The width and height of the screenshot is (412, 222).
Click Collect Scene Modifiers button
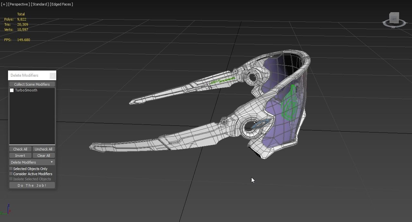[x=32, y=84]
